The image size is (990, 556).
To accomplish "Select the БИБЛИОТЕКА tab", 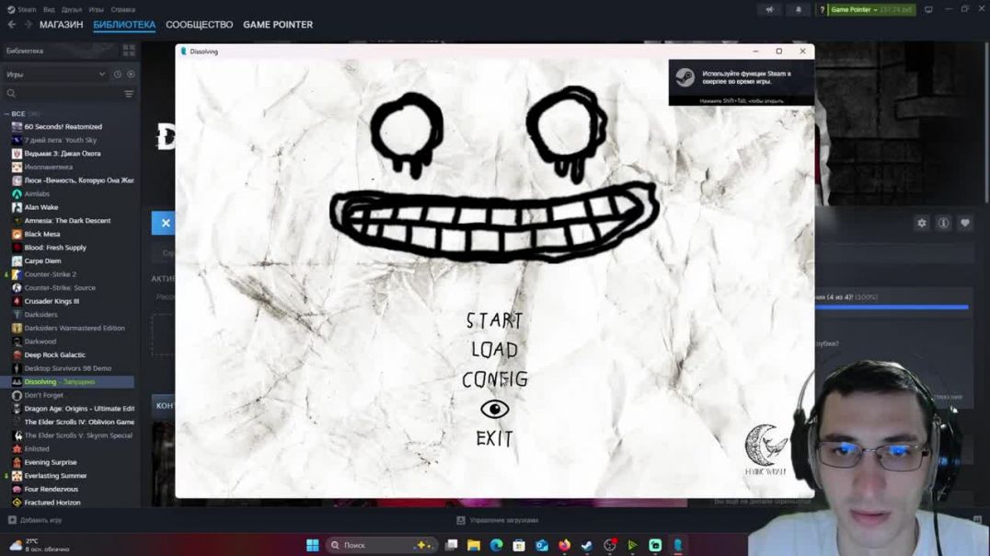I will tap(124, 25).
